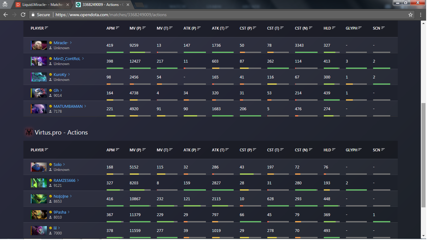Click the Virtus.pro Dire team logo
The height and width of the screenshot is (241, 428).
click(29, 132)
